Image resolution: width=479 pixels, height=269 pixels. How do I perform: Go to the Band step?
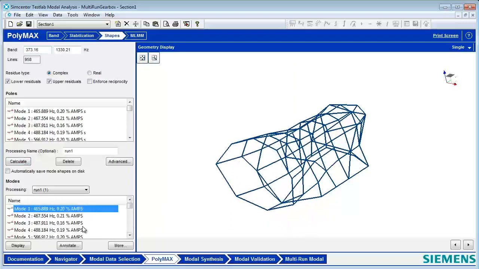pos(54,35)
